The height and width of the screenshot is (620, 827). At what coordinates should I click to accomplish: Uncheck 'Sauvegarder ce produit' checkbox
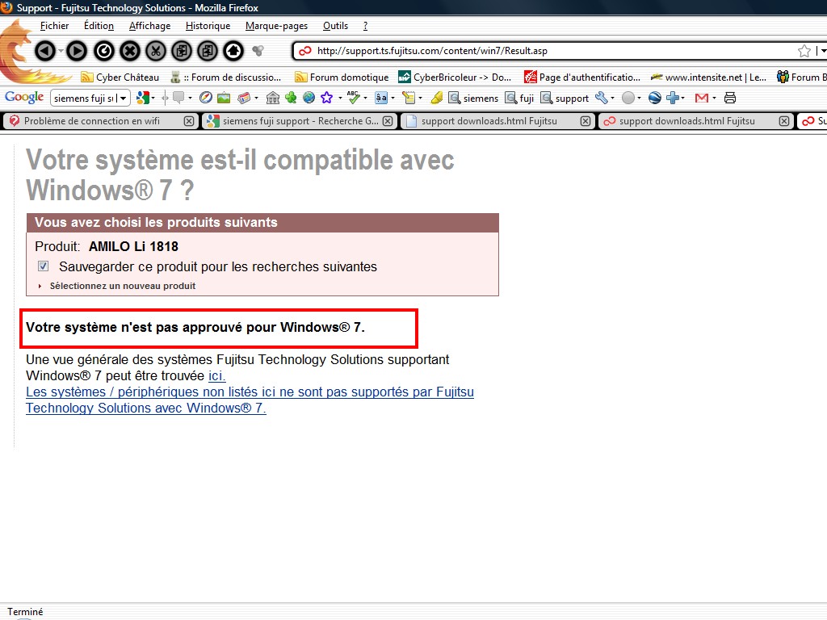(44, 266)
